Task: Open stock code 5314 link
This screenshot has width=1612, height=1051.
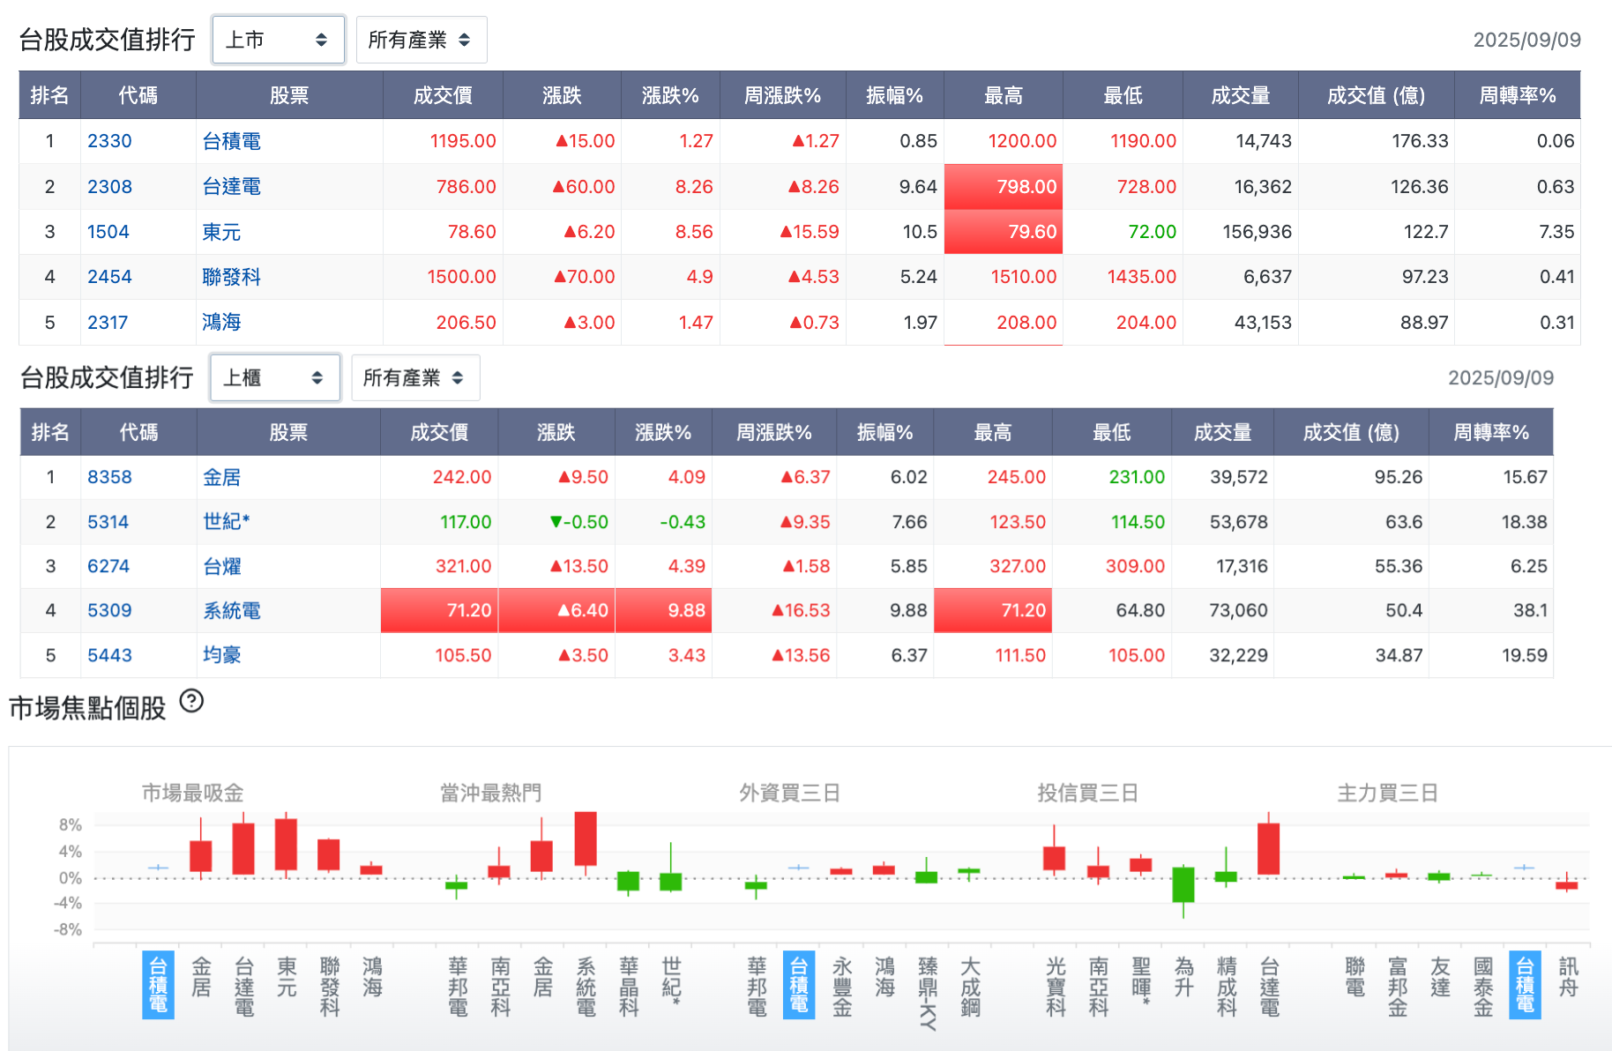Action: pos(108,522)
